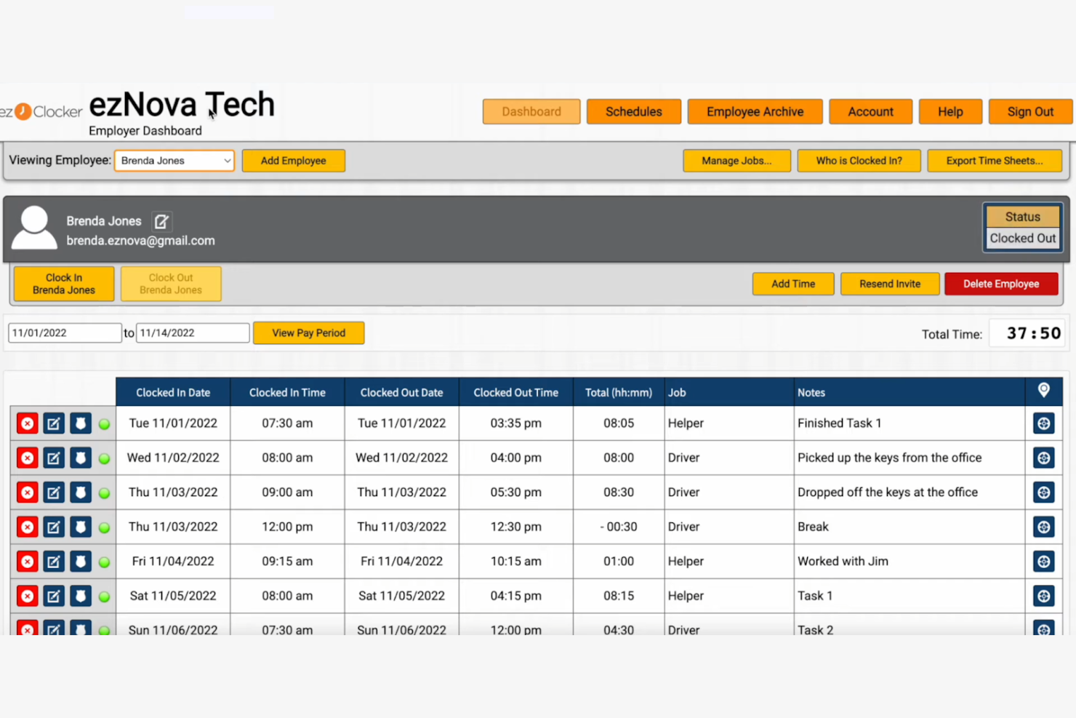Open audit icon for Tue 11/01/2022 row

[x=81, y=423]
